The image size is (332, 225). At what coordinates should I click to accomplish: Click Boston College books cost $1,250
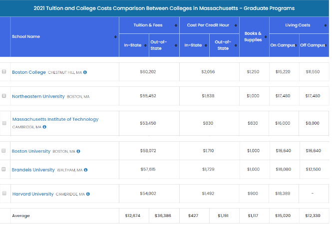(253, 72)
